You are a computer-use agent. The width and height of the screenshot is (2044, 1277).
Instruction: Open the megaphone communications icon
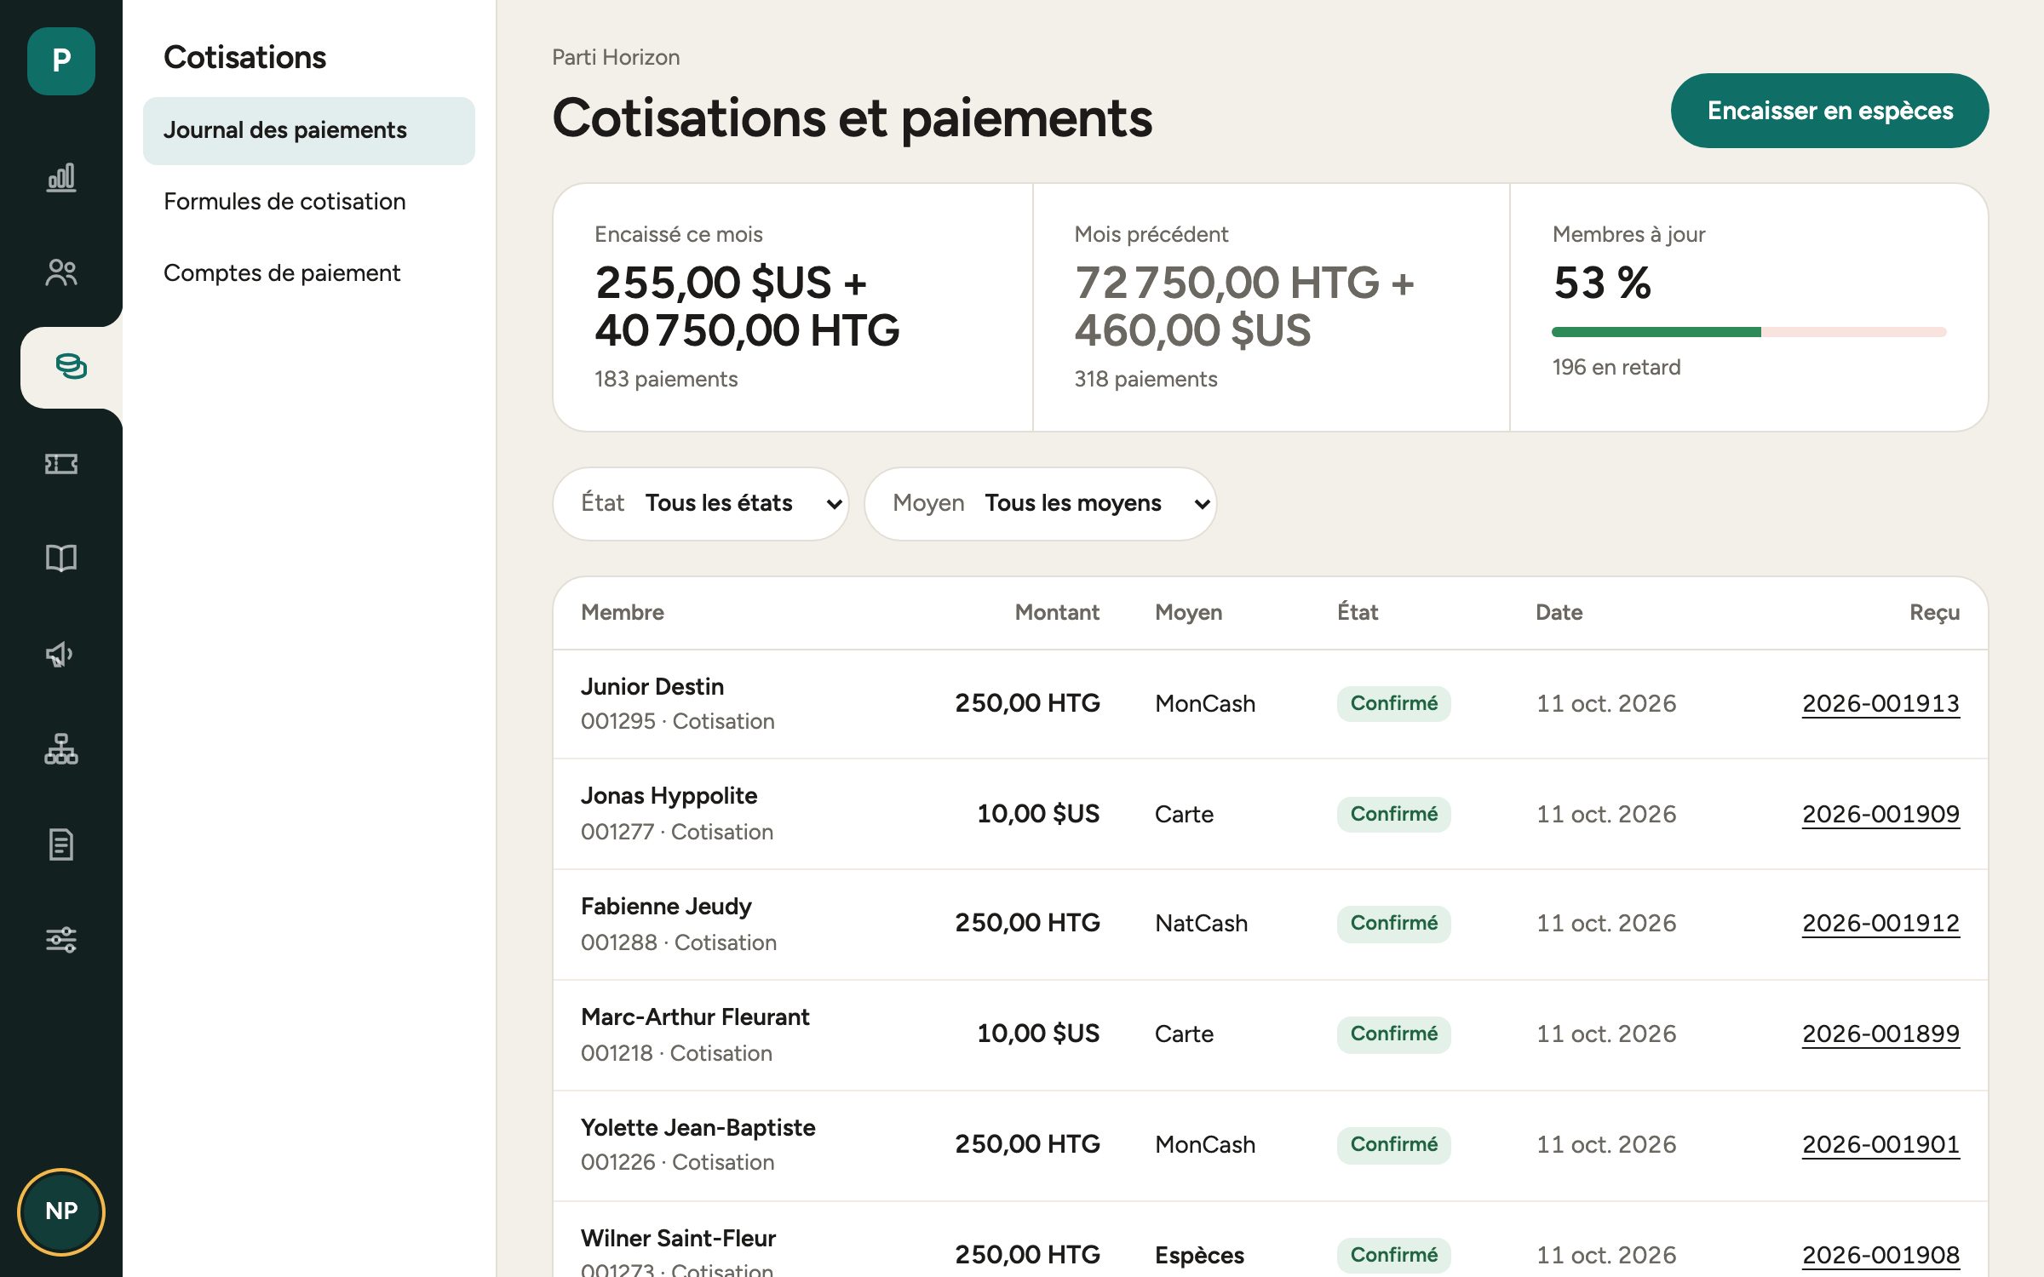pyautogui.click(x=61, y=655)
